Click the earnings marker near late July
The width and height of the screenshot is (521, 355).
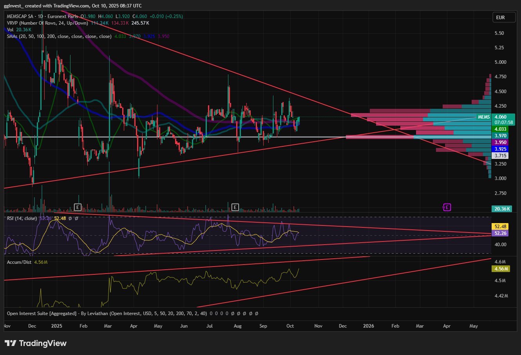(x=235, y=207)
